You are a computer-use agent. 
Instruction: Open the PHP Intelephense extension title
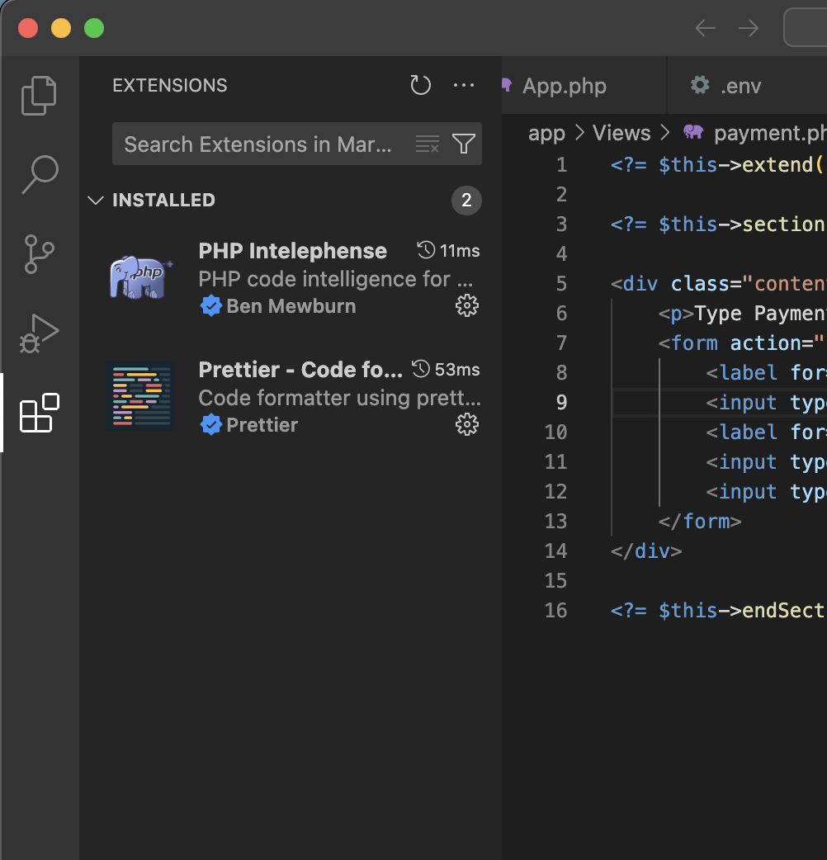(293, 251)
